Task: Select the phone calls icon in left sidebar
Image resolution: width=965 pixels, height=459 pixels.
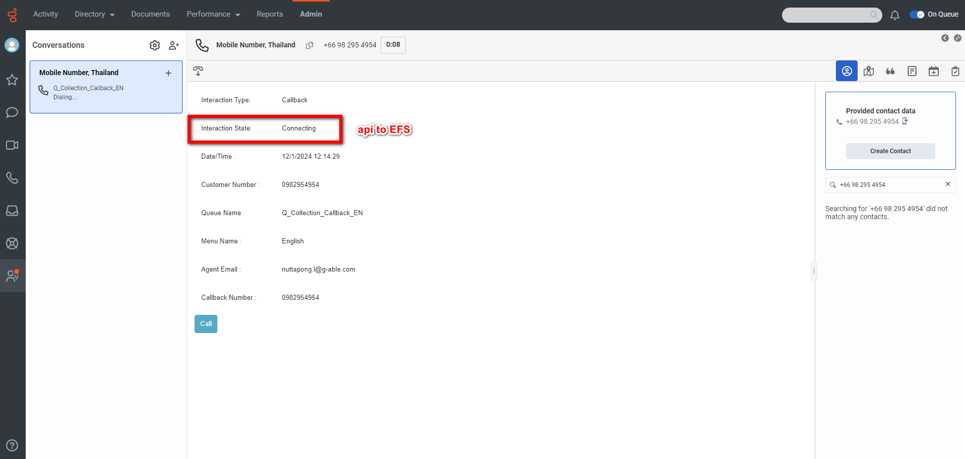Action: 12,177
